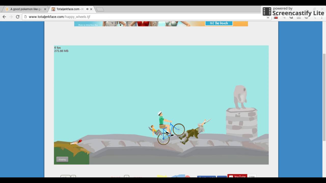Click the red YouTube button below game

[237, 176]
